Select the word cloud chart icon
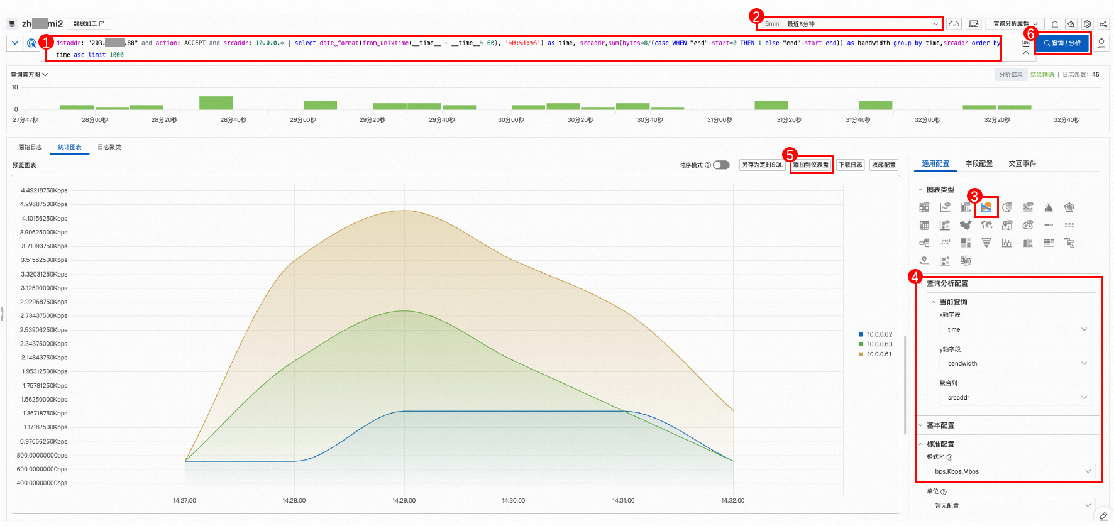 945,243
